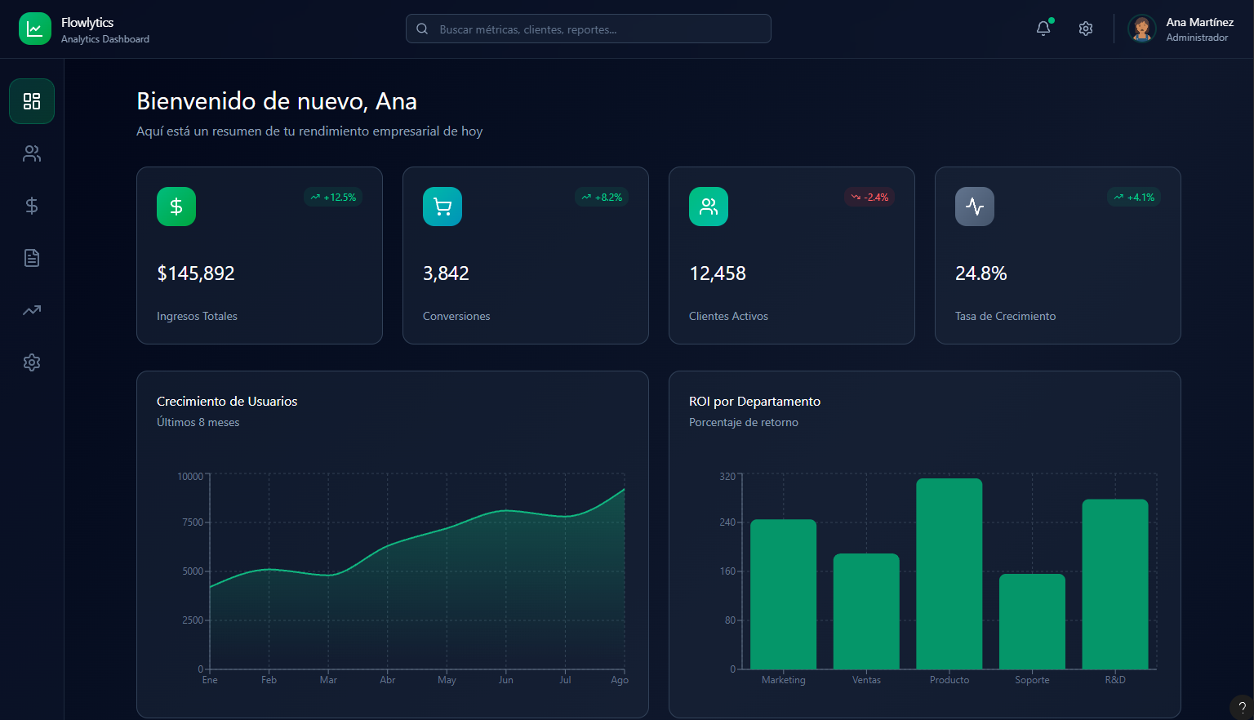Click the Tasa de Crecimiento pulse icon
The image size is (1254, 720).
pyautogui.click(x=975, y=207)
